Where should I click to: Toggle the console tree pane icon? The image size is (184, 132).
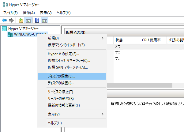point(28,21)
